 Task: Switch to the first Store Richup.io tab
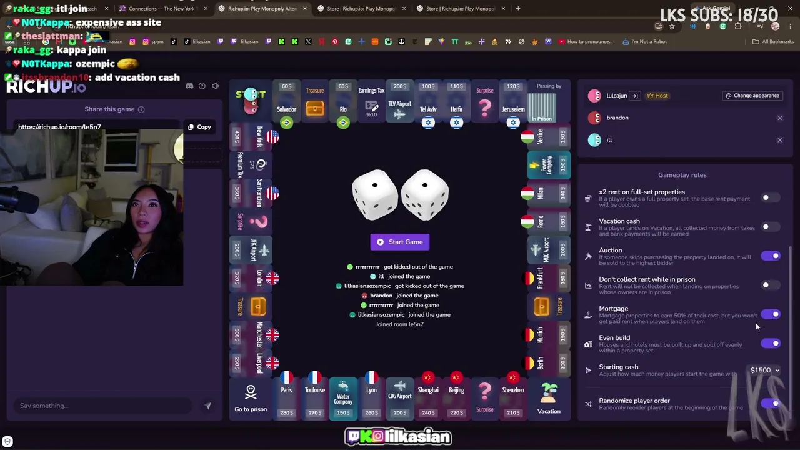tap(361, 9)
